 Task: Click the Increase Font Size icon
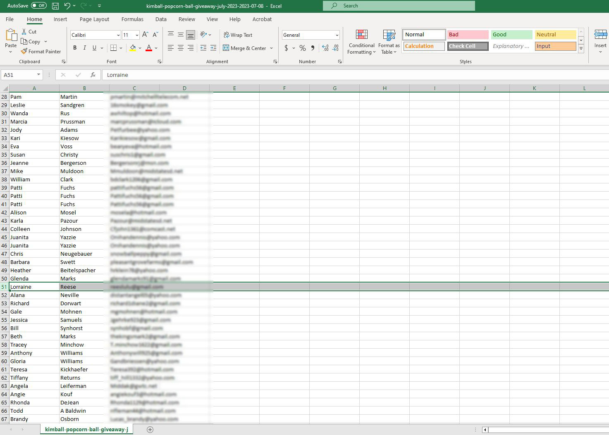[145, 35]
